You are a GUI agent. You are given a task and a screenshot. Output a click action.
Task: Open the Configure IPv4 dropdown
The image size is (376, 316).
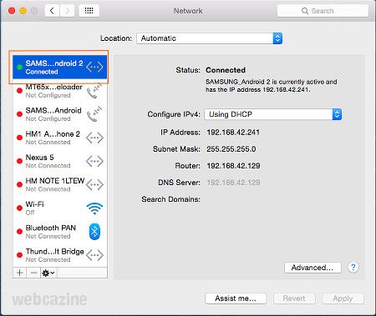(273, 114)
